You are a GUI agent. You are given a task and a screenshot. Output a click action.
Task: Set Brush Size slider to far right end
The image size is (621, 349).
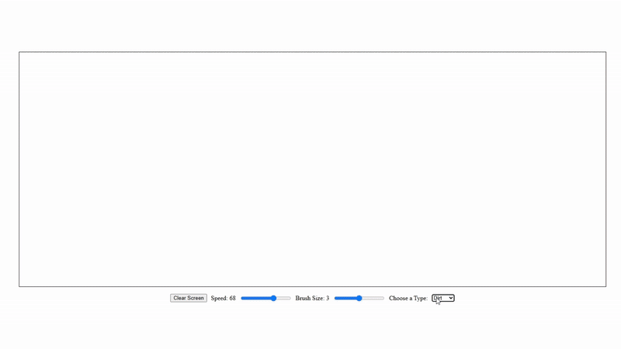click(383, 298)
